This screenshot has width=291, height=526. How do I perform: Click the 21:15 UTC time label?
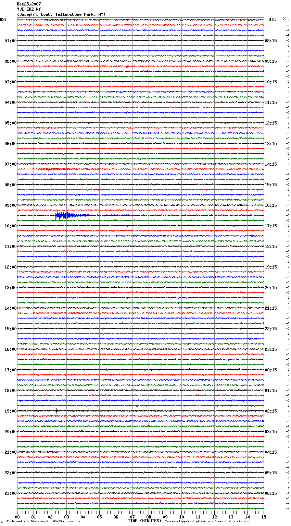(x=271, y=308)
